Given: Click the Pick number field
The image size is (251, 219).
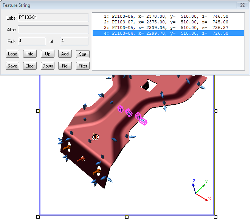Looking at the screenshot, I should click(32, 41).
